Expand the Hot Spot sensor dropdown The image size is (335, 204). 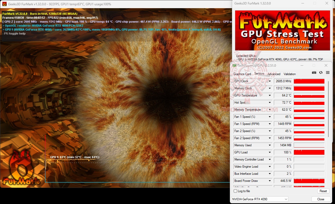tap(270, 103)
